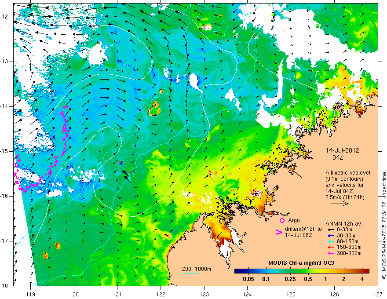
Task: Click the blue 30-80m arrow legend icon
Action: (331, 236)
